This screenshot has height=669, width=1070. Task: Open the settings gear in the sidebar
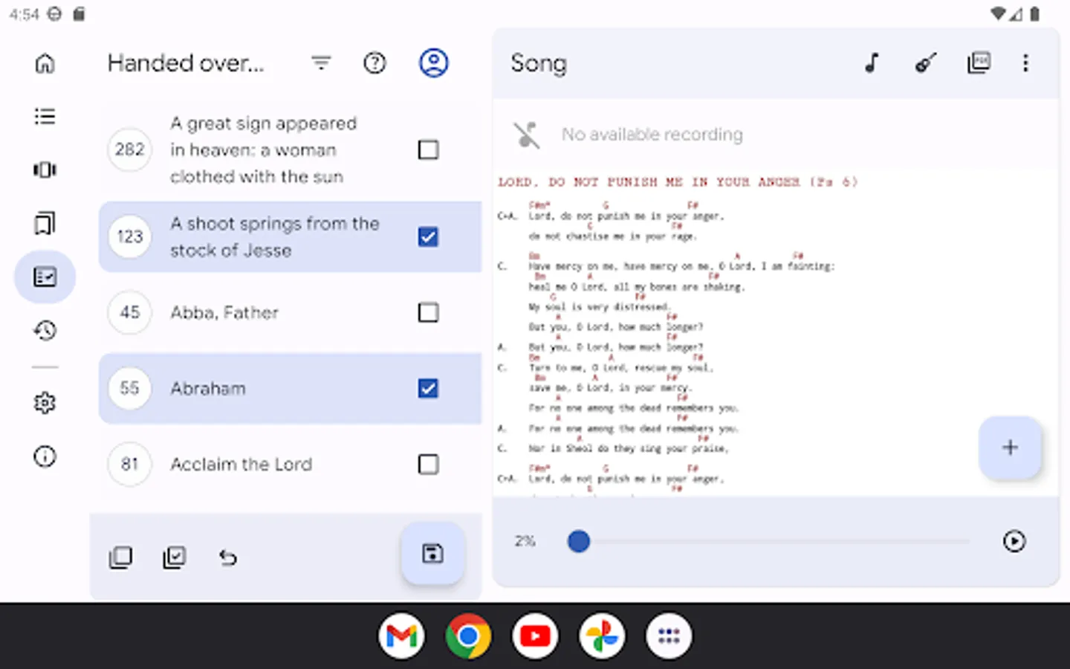[45, 403]
